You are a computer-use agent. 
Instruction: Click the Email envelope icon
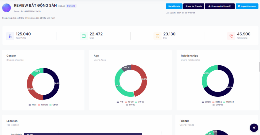coord(84,36)
